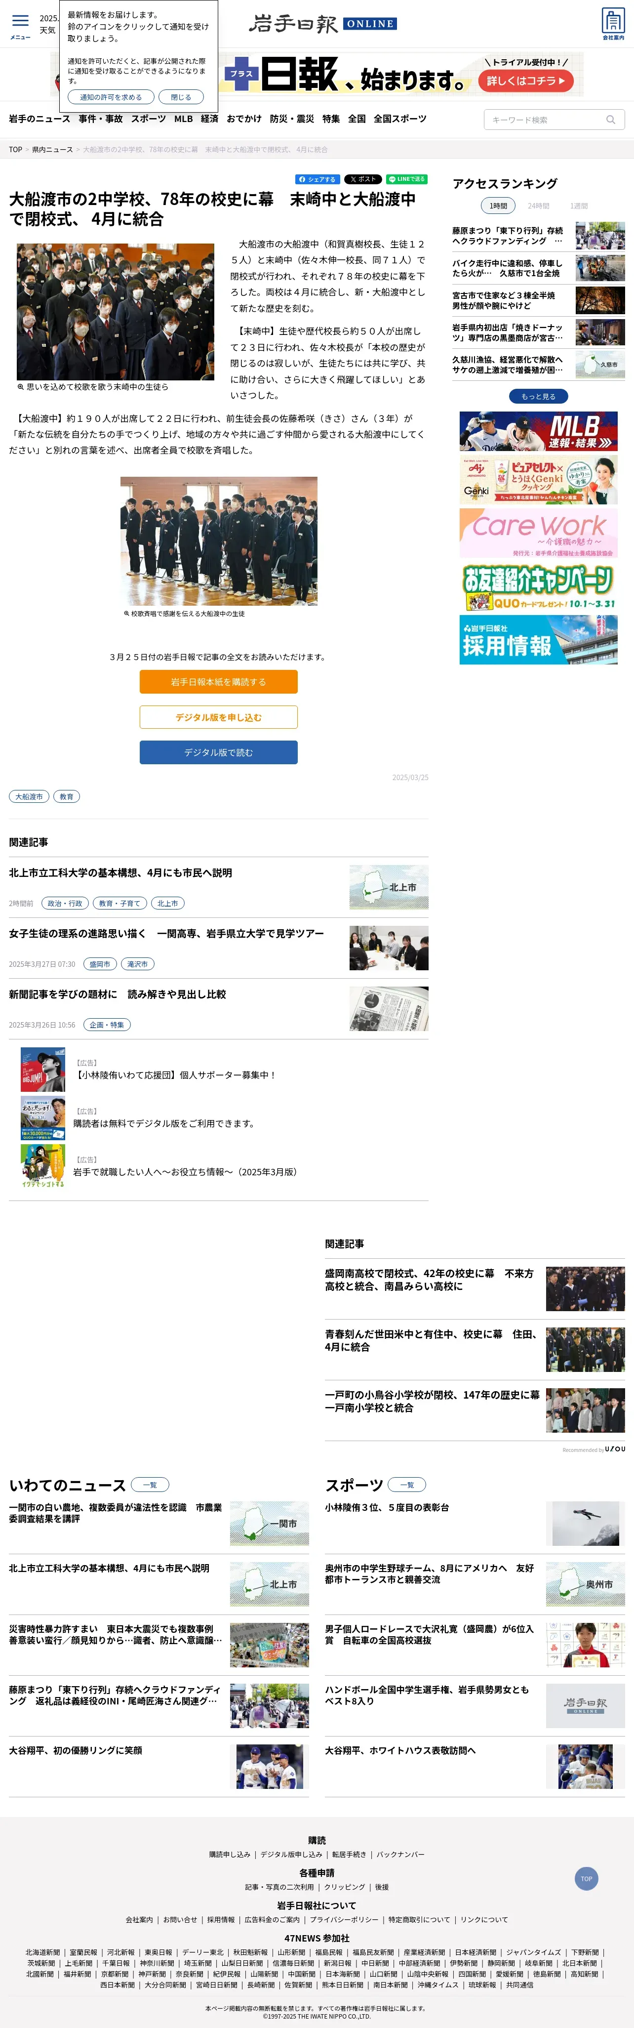Open ranking article 藤原まつり「東下り行列」存続へ

click(x=508, y=235)
